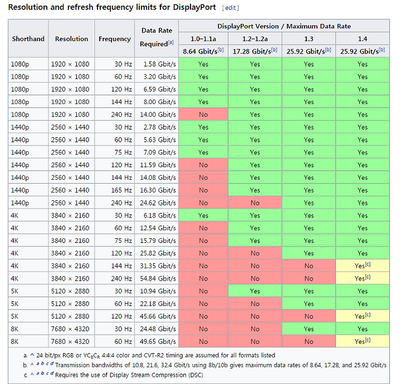401x384 pixels.
Task: Select the '45.66 Gbit/s' data rate cell
Action: click(157, 316)
